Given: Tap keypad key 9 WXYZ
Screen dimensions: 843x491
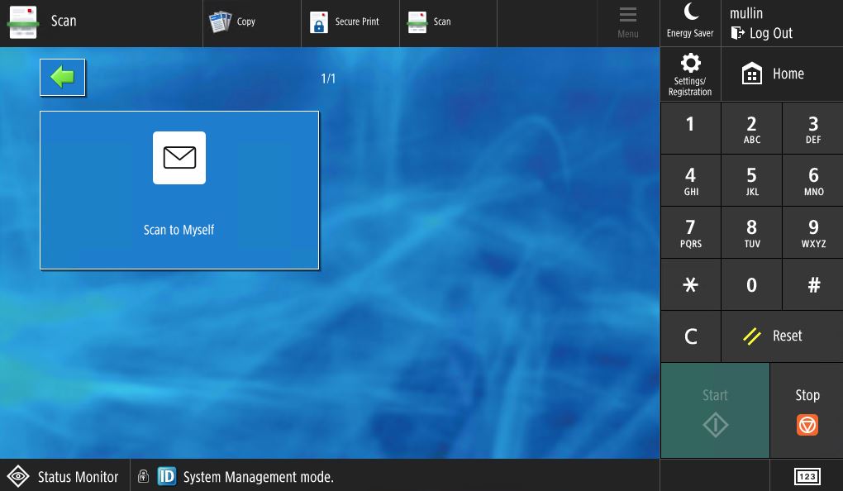Looking at the screenshot, I should 813,232.
